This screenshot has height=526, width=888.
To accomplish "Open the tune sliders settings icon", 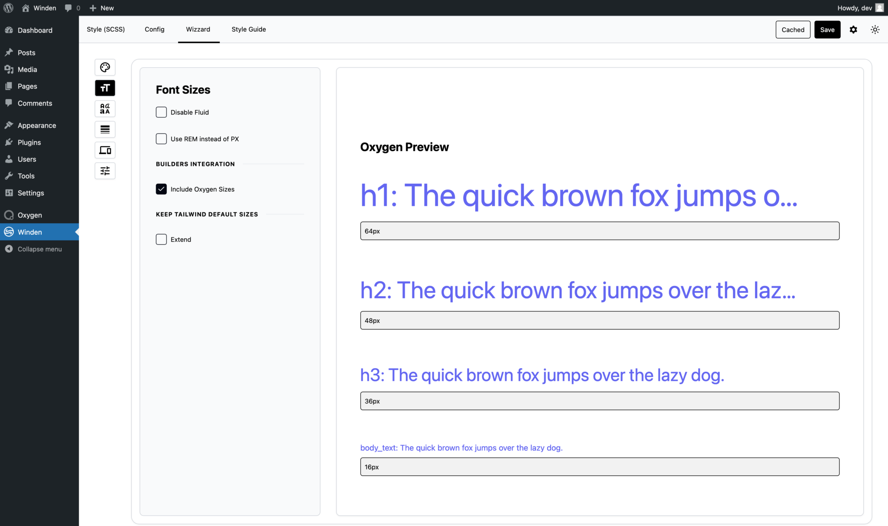I will coord(105,171).
